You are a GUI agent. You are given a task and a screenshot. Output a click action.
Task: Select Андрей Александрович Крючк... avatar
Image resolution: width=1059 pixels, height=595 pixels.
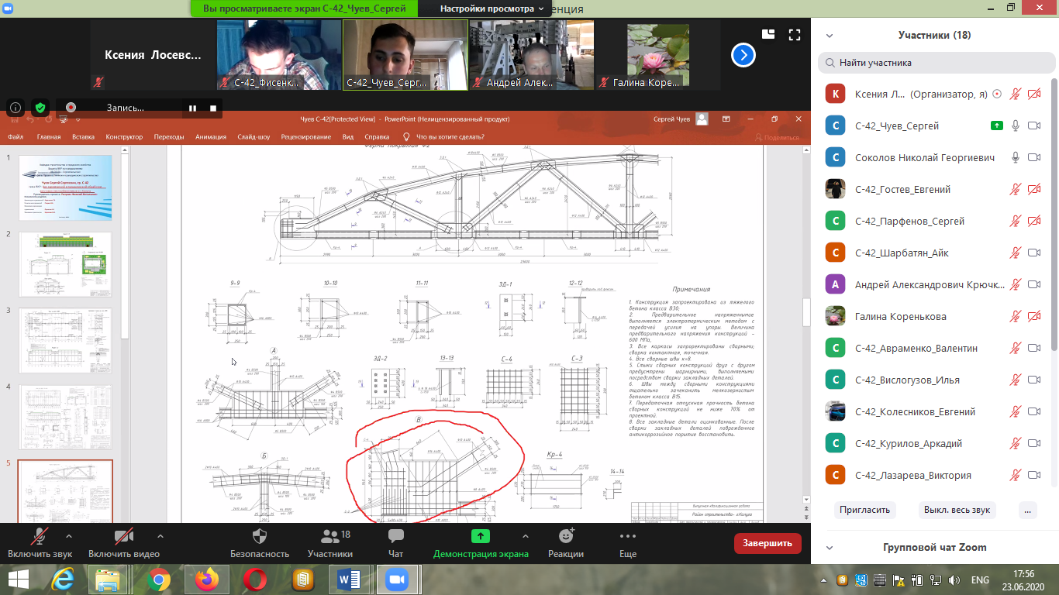(835, 284)
